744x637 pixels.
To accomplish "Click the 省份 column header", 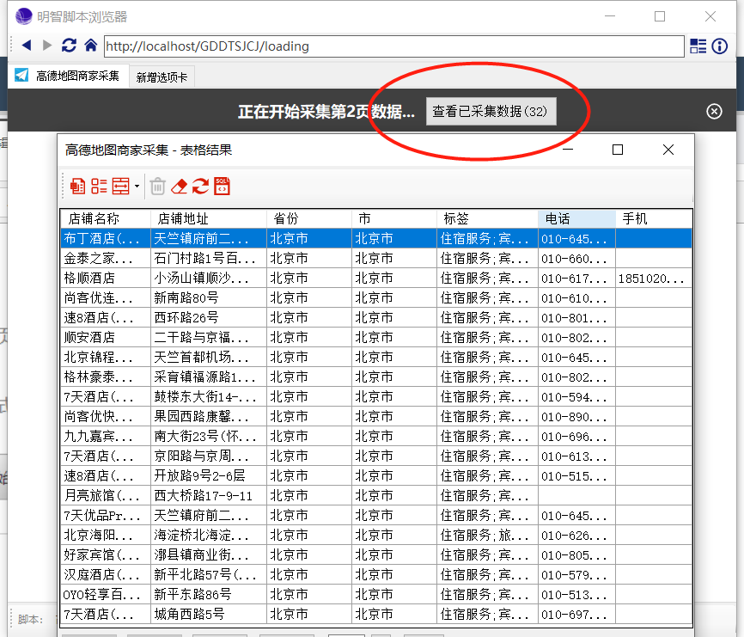I will (x=309, y=219).
